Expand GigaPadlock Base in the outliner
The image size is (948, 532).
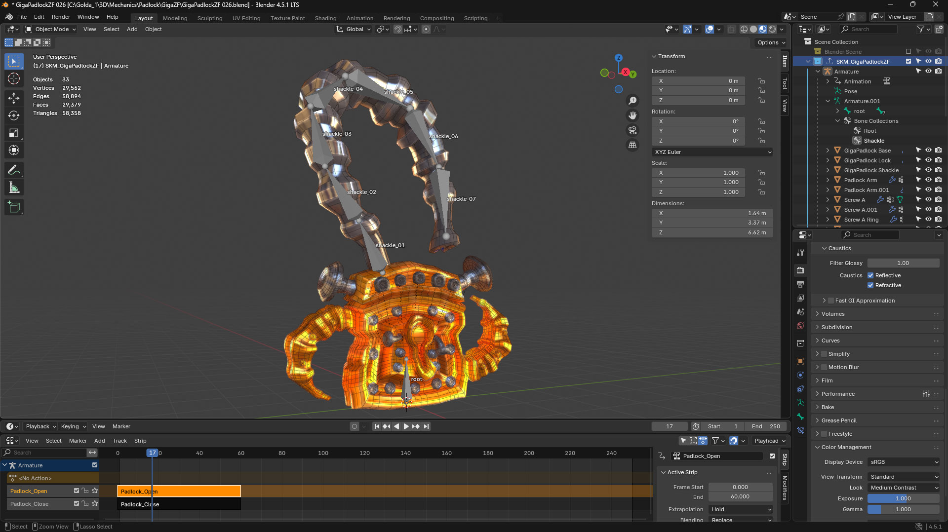[x=828, y=151]
